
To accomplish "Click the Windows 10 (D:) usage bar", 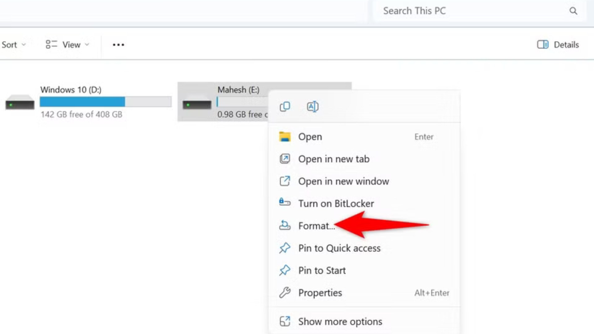I will click(x=105, y=101).
